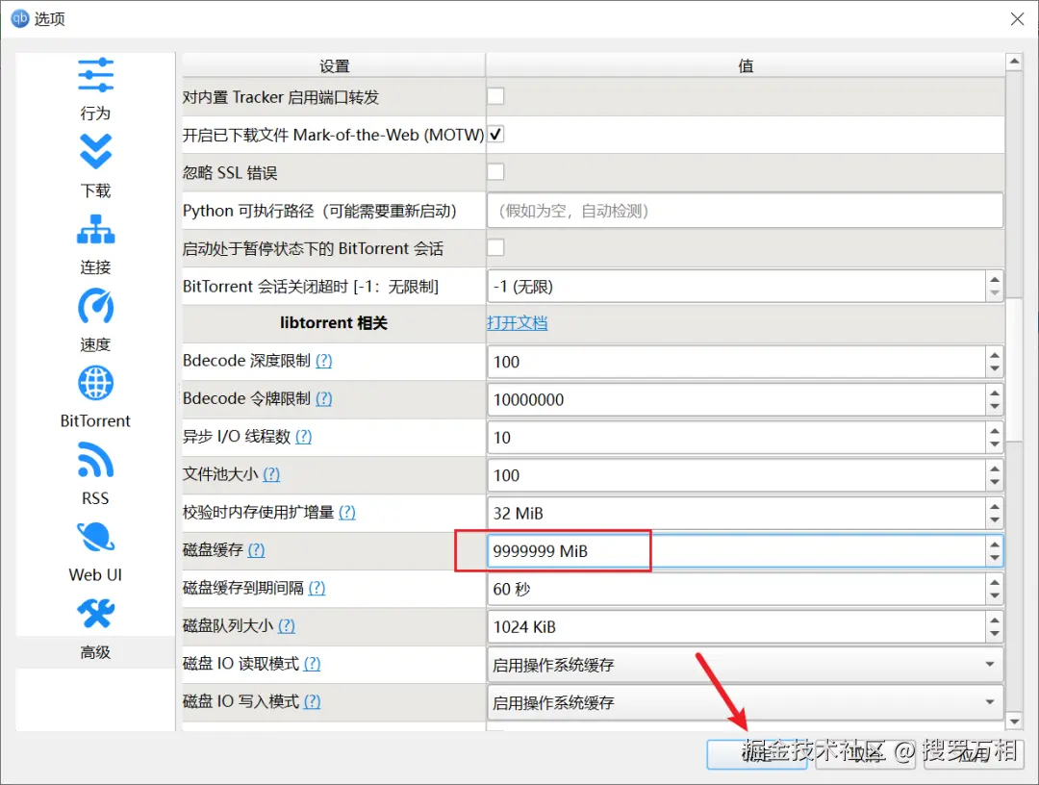Open help link for Bdecode 令牌限制
Screen dimensions: 1039x785
tap(323, 398)
